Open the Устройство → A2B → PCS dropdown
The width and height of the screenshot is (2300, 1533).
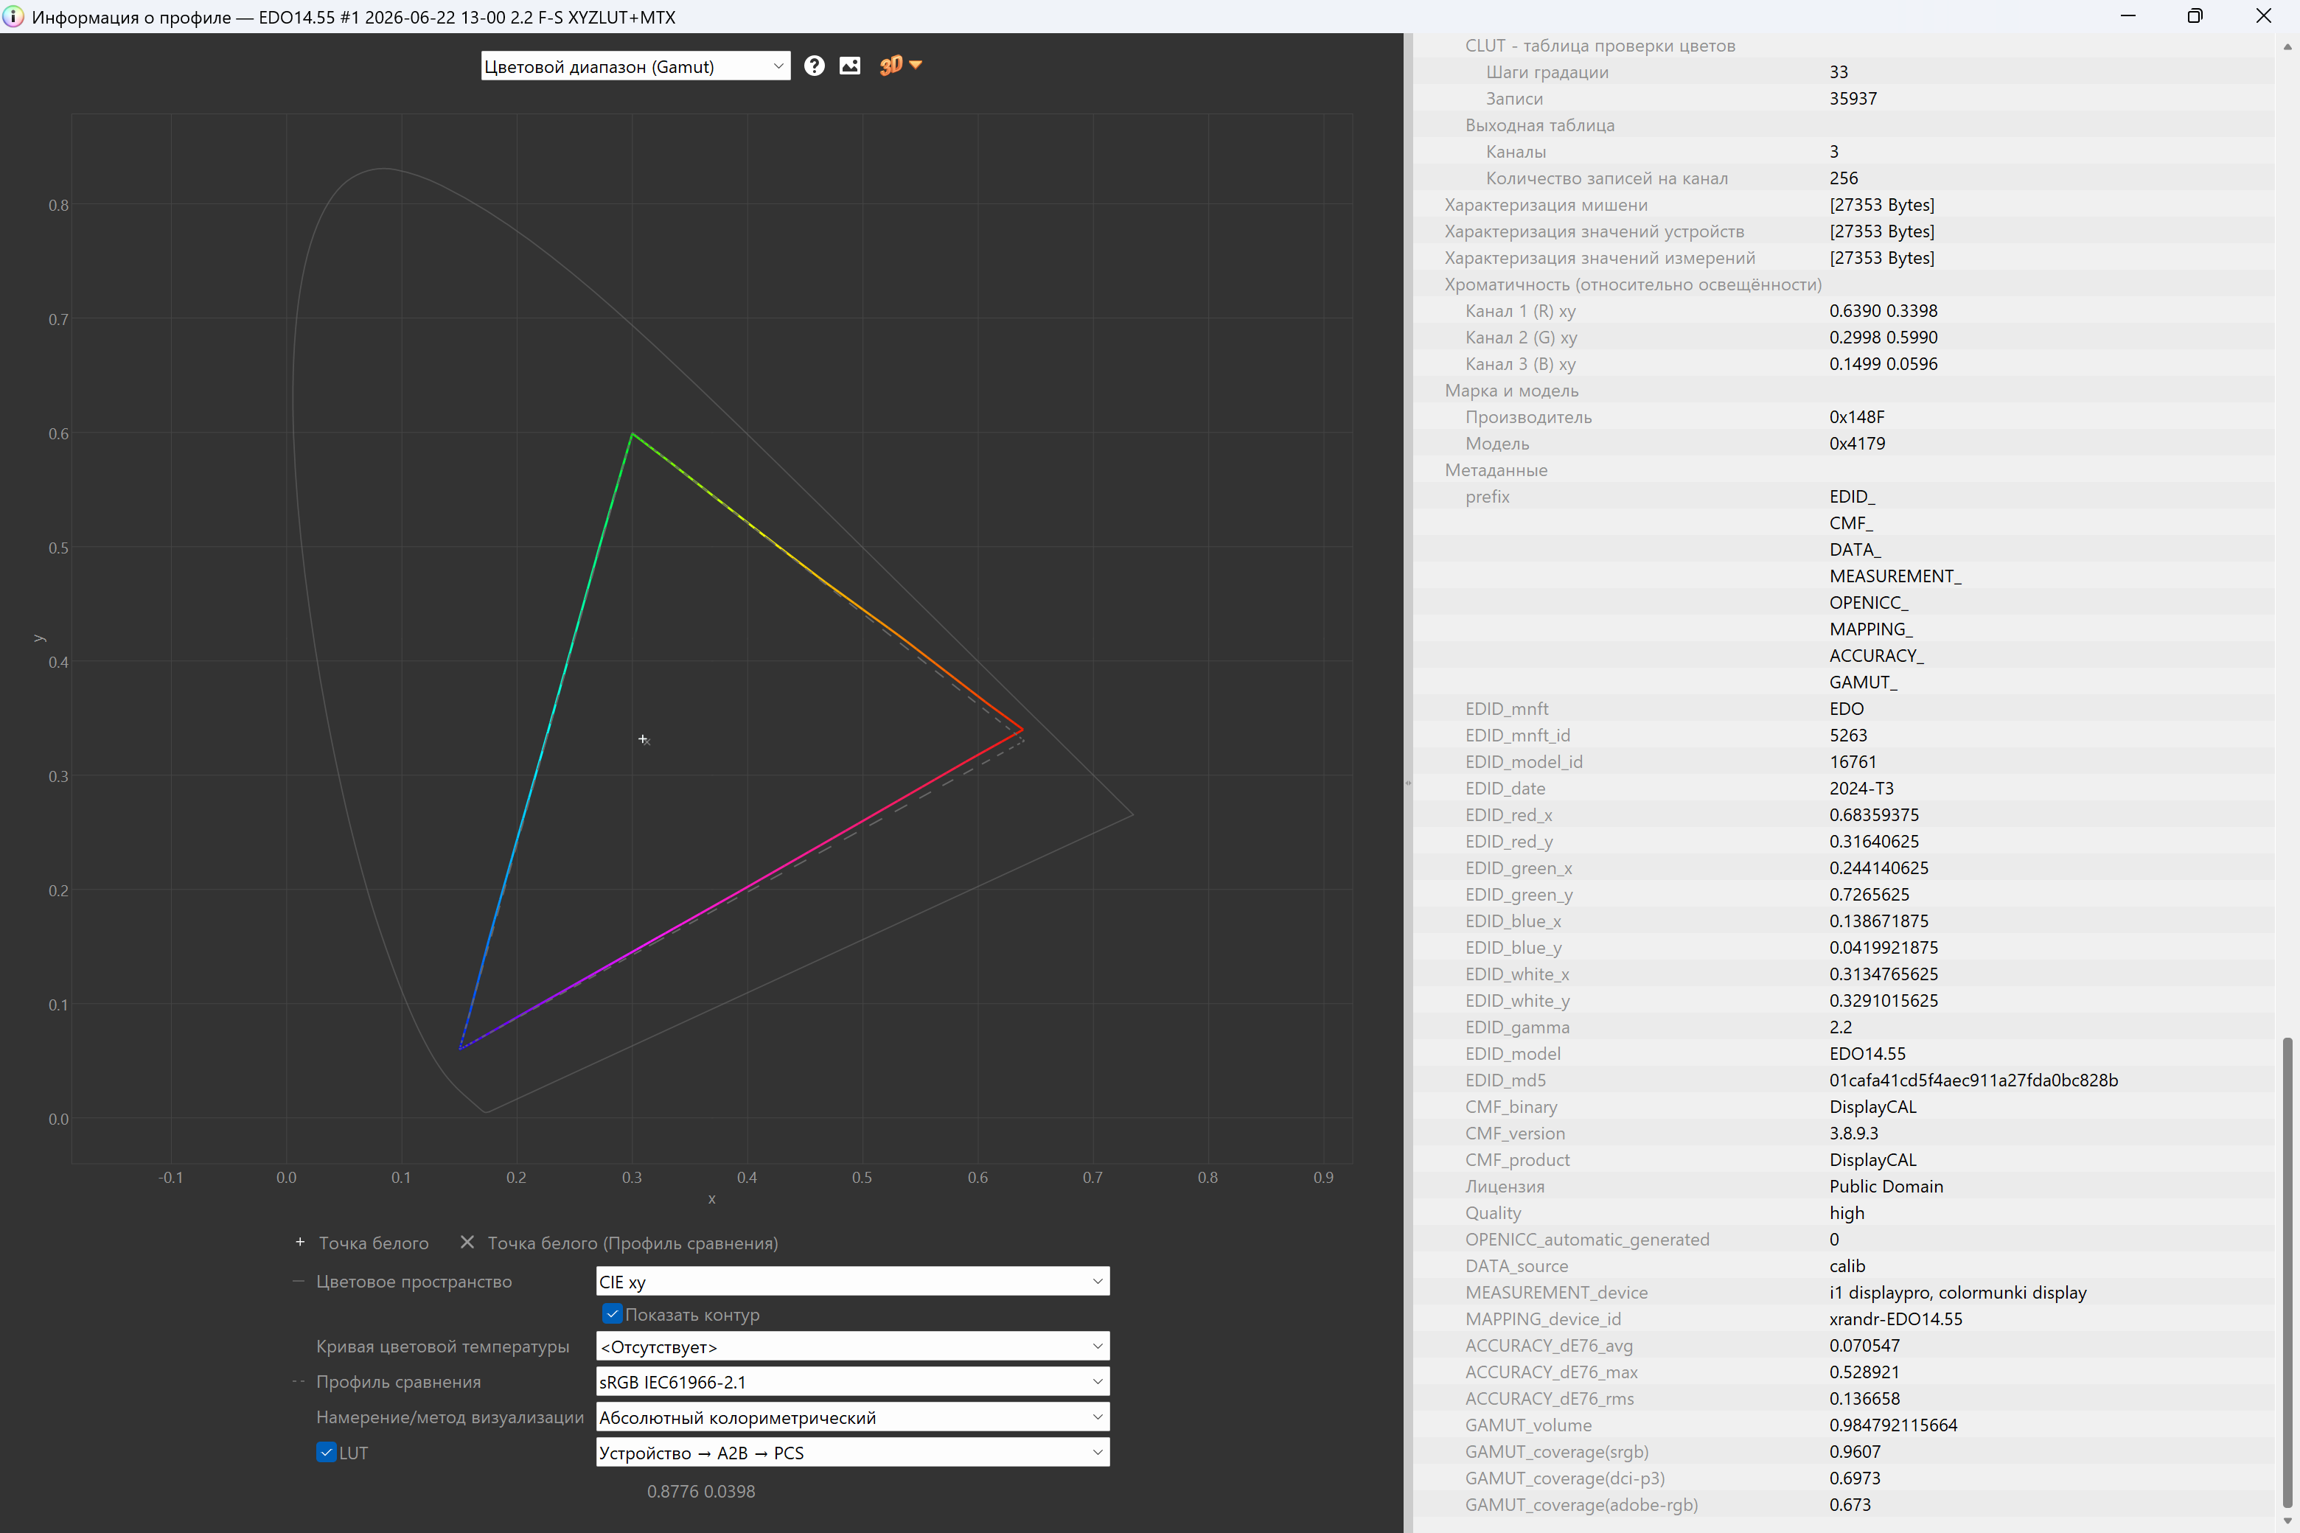pyautogui.click(x=853, y=1453)
